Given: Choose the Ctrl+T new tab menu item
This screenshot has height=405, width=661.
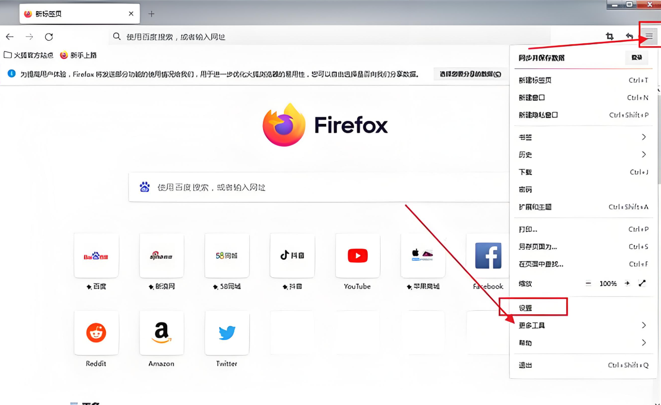Looking at the screenshot, I should (x=583, y=80).
